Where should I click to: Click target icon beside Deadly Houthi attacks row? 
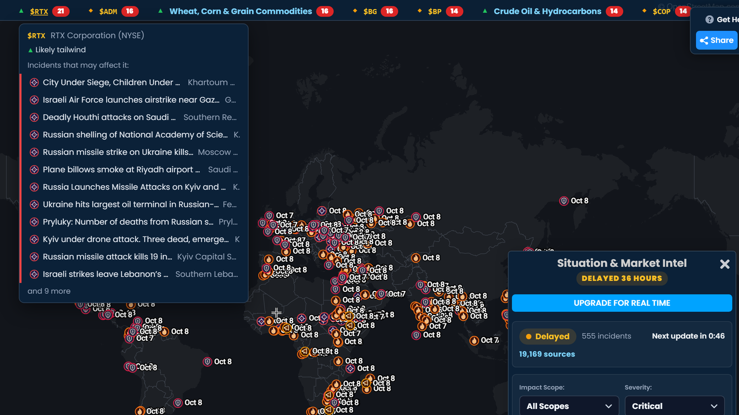(34, 118)
